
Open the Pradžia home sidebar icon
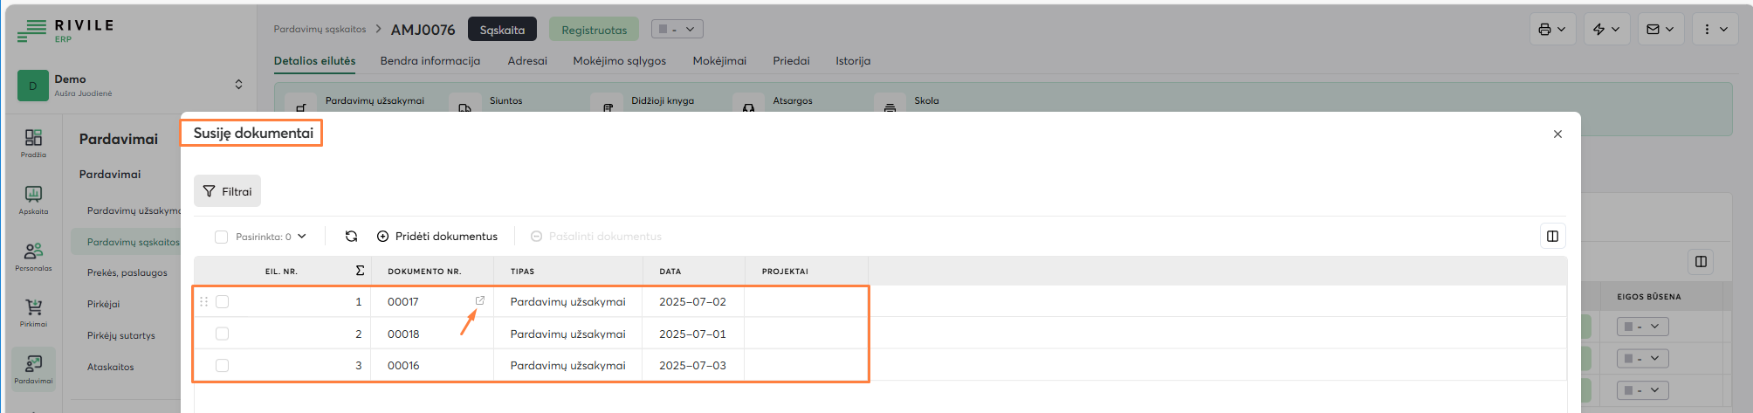pyautogui.click(x=33, y=142)
